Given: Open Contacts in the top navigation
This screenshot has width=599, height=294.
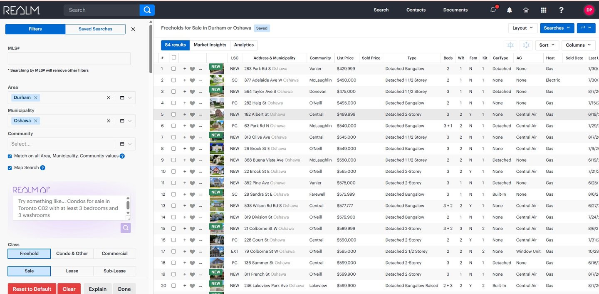Looking at the screenshot, I should 416,10.
